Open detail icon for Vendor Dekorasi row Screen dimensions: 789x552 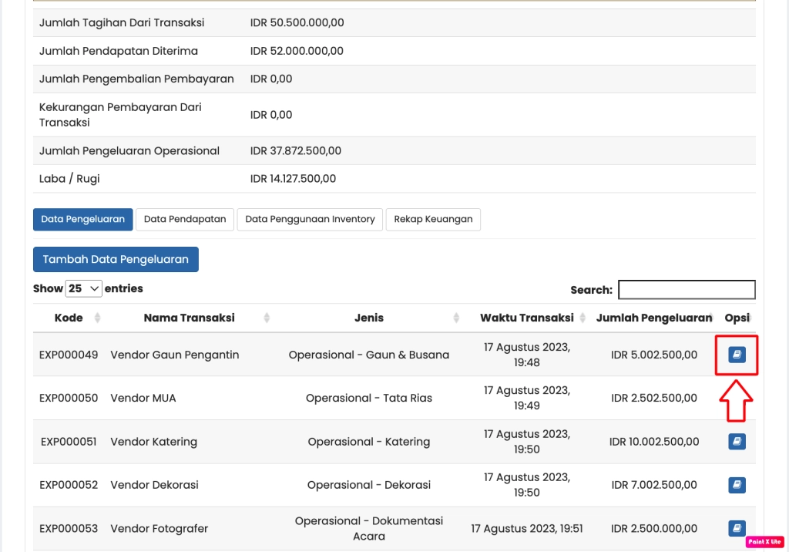[737, 485]
